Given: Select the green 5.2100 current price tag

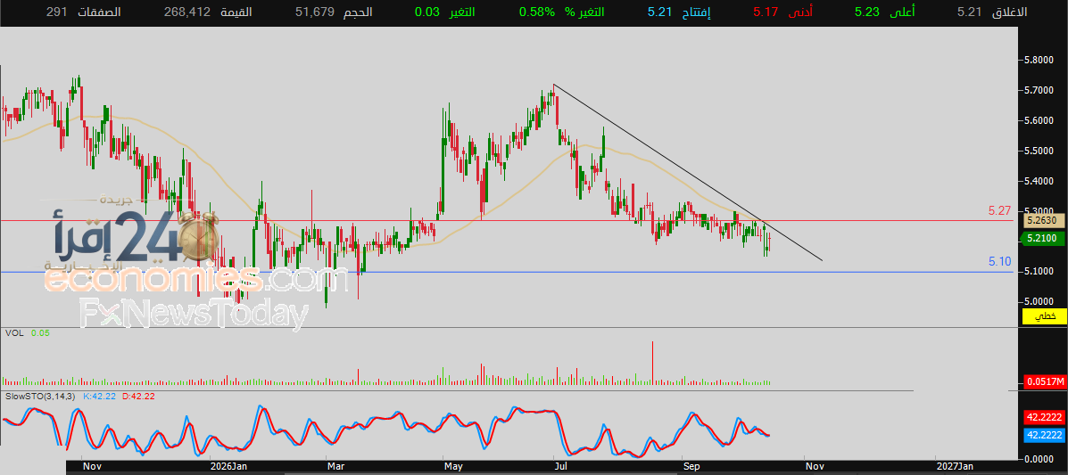Looking at the screenshot, I should coord(1042,238).
